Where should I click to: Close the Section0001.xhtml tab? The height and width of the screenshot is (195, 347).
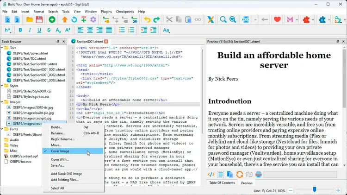[x=106, y=41]
